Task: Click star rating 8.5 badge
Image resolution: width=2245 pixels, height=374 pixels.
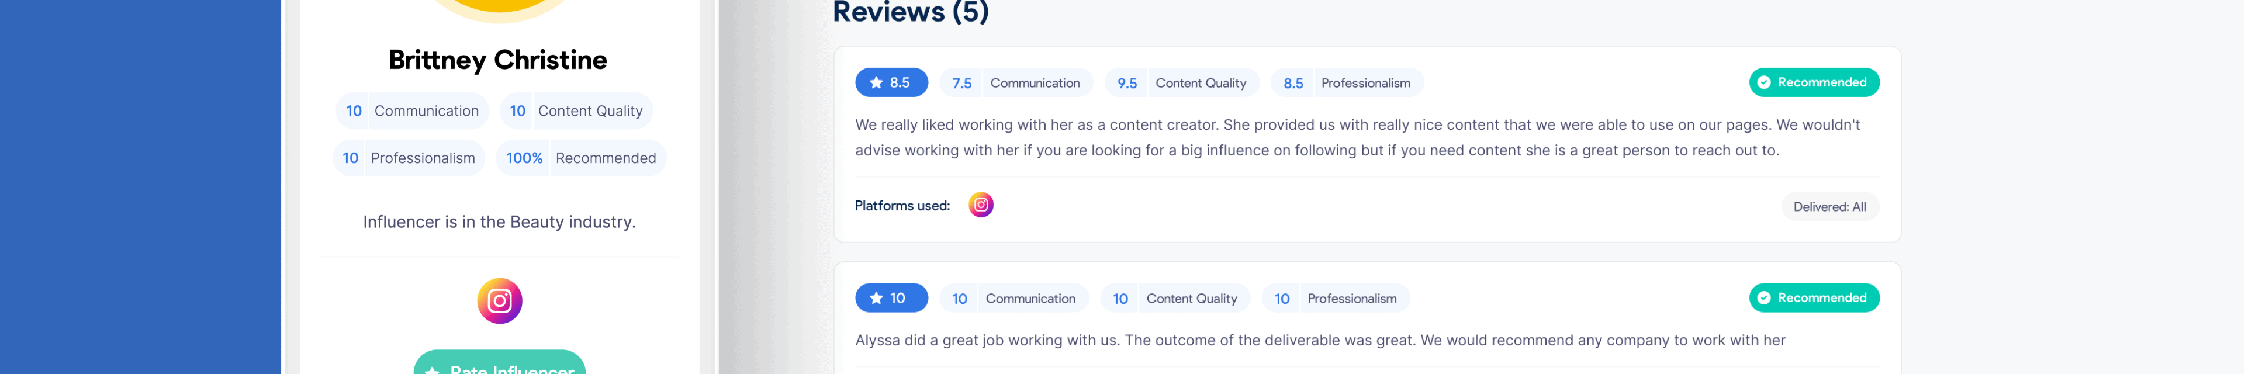Action: [891, 83]
